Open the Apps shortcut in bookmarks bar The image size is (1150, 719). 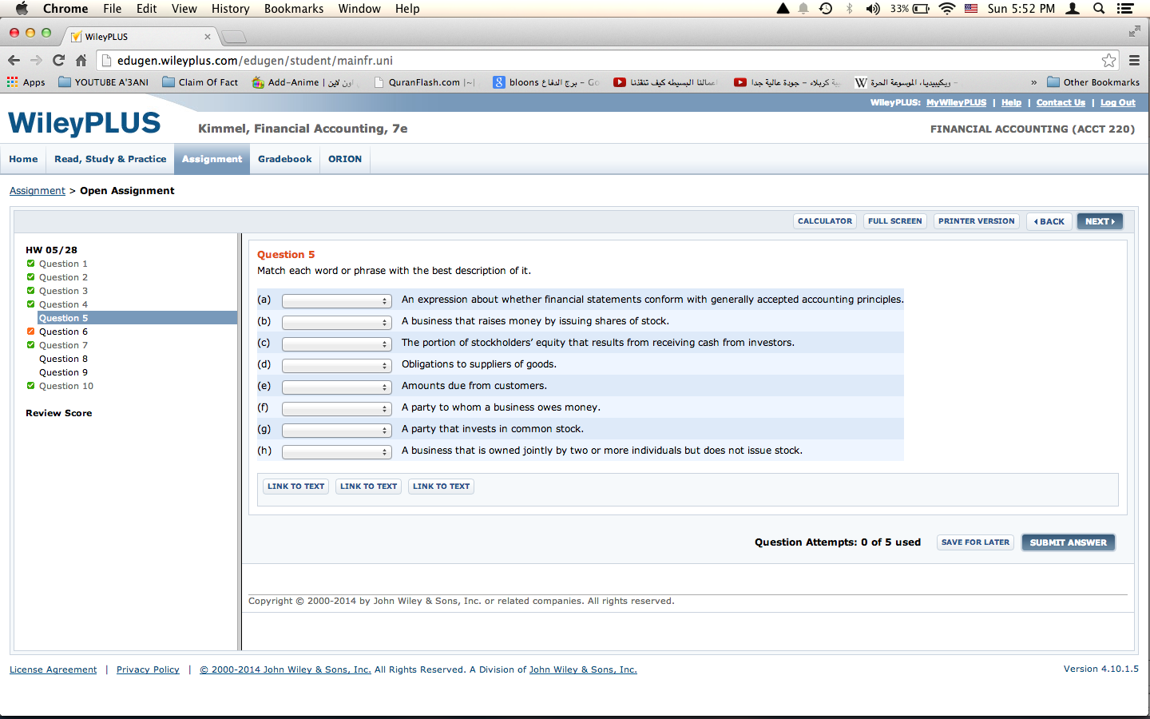pyautogui.click(x=26, y=82)
